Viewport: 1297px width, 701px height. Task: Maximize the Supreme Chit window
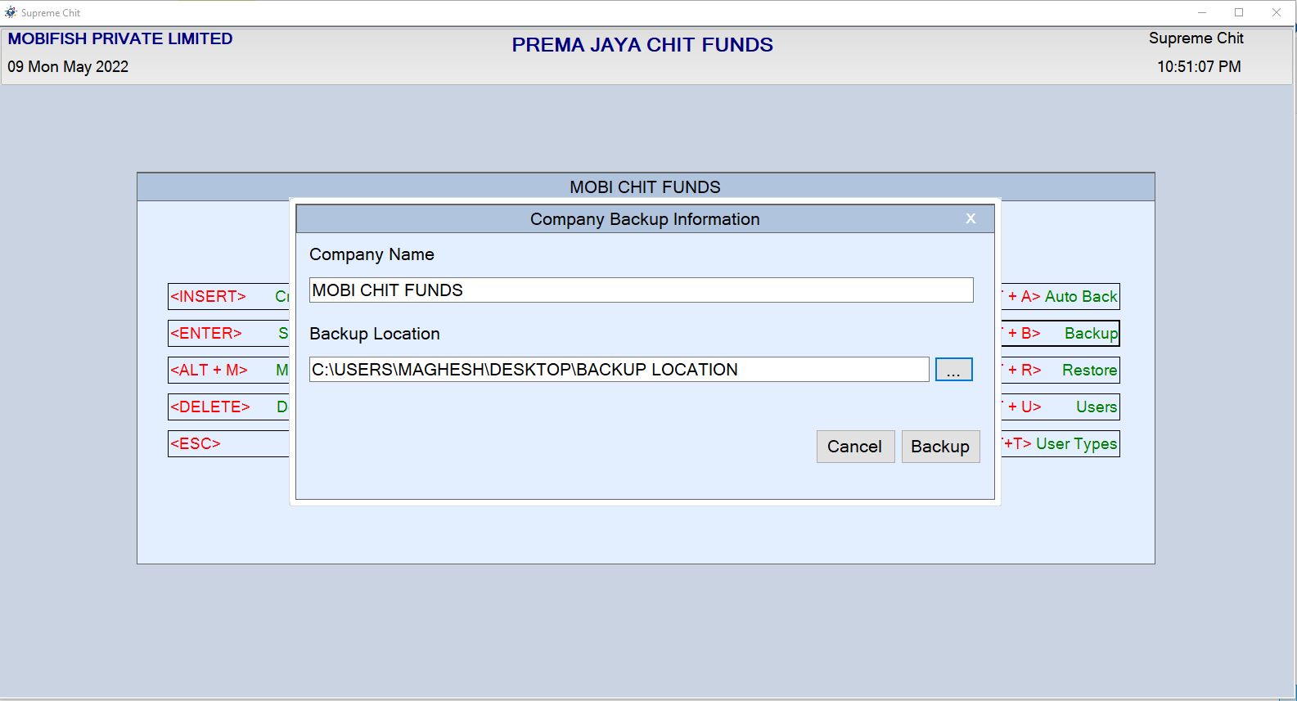[x=1239, y=12]
